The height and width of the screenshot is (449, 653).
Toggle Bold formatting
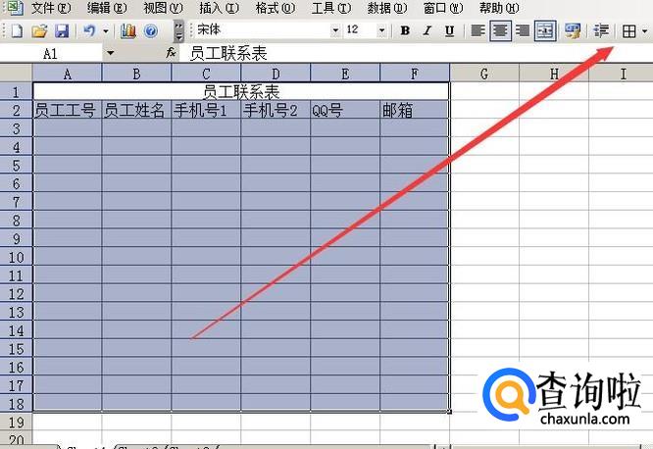coord(405,30)
